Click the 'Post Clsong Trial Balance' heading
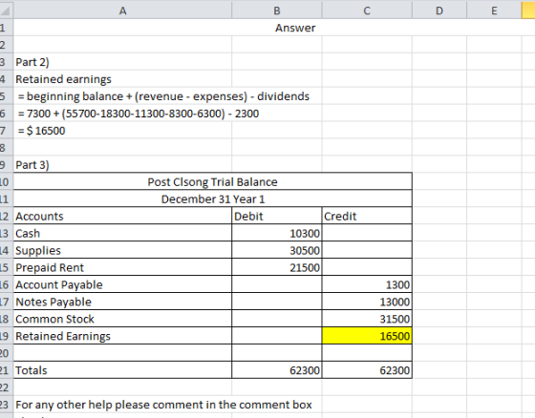The width and height of the screenshot is (535, 418). point(212,181)
